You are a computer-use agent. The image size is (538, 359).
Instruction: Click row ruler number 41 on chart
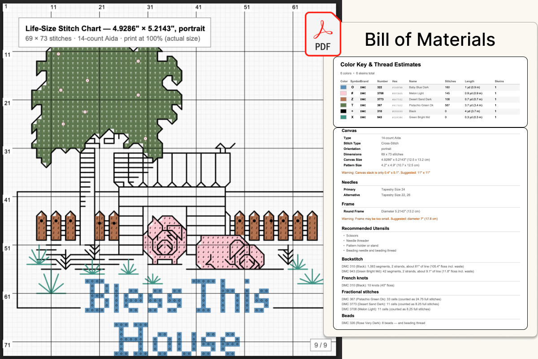point(8,200)
